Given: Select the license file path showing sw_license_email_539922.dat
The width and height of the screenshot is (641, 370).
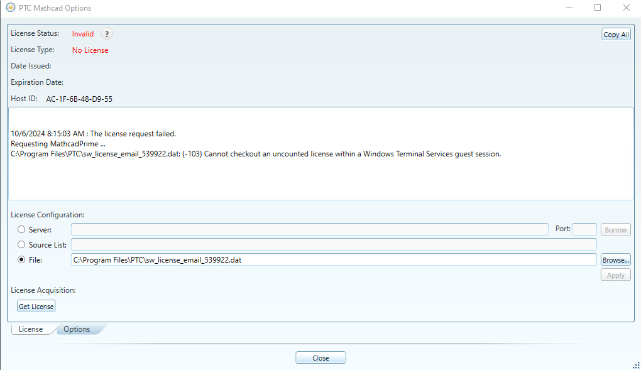Looking at the screenshot, I should (334, 259).
